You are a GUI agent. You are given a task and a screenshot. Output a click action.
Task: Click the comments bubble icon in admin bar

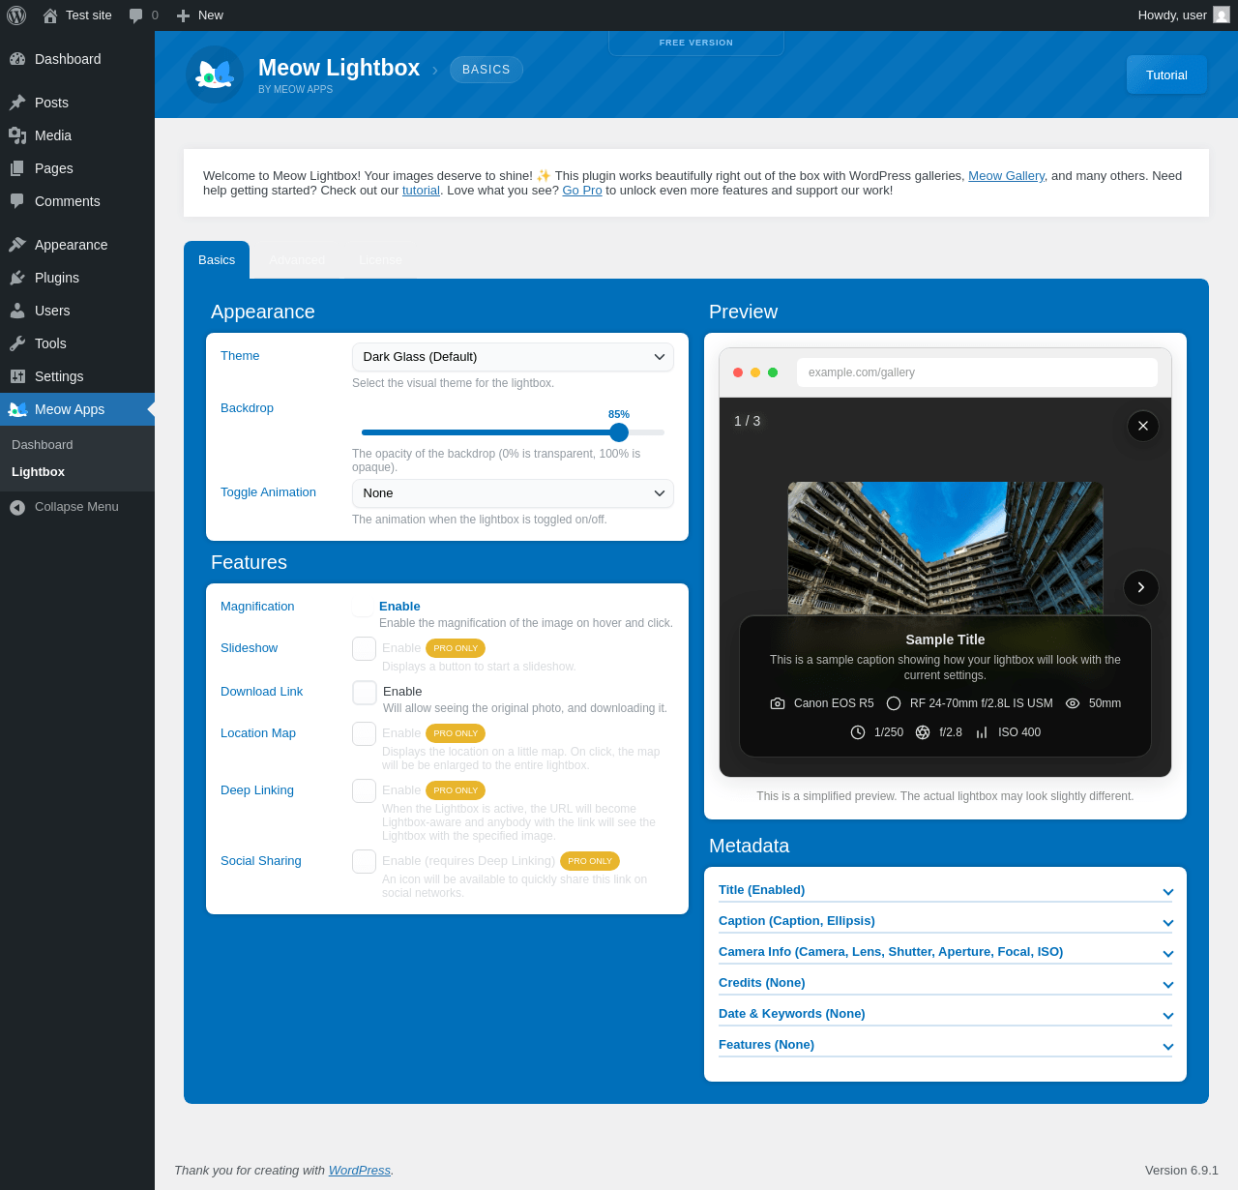coord(135,15)
